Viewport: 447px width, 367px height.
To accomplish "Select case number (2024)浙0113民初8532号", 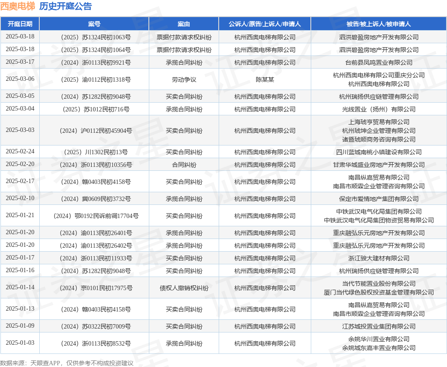I will coord(96,343).
